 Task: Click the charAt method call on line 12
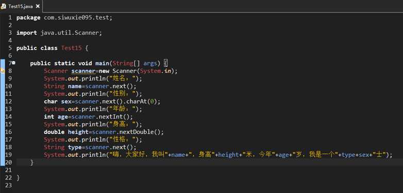[137, 101]
